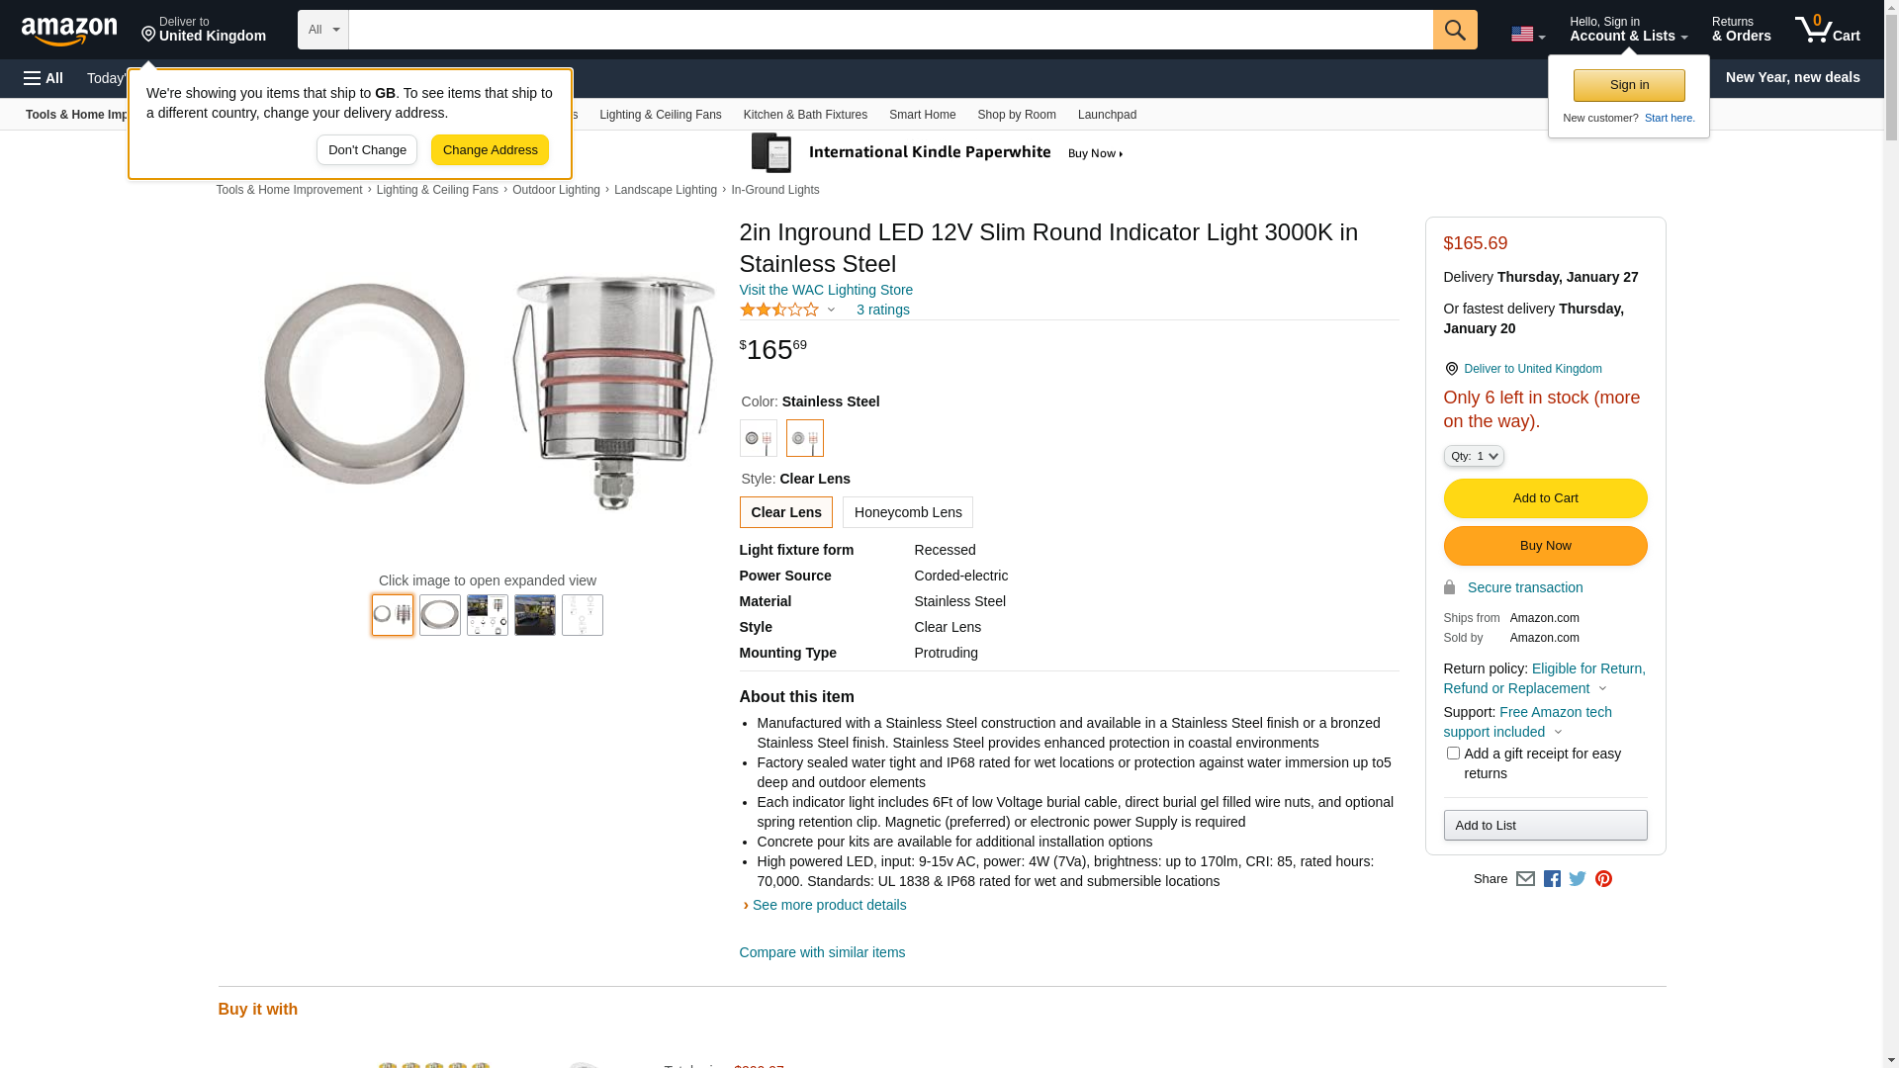This screenshot has height=1068, width=1899.
Task: Open the shopping cart
Action: click(1828, 30)
